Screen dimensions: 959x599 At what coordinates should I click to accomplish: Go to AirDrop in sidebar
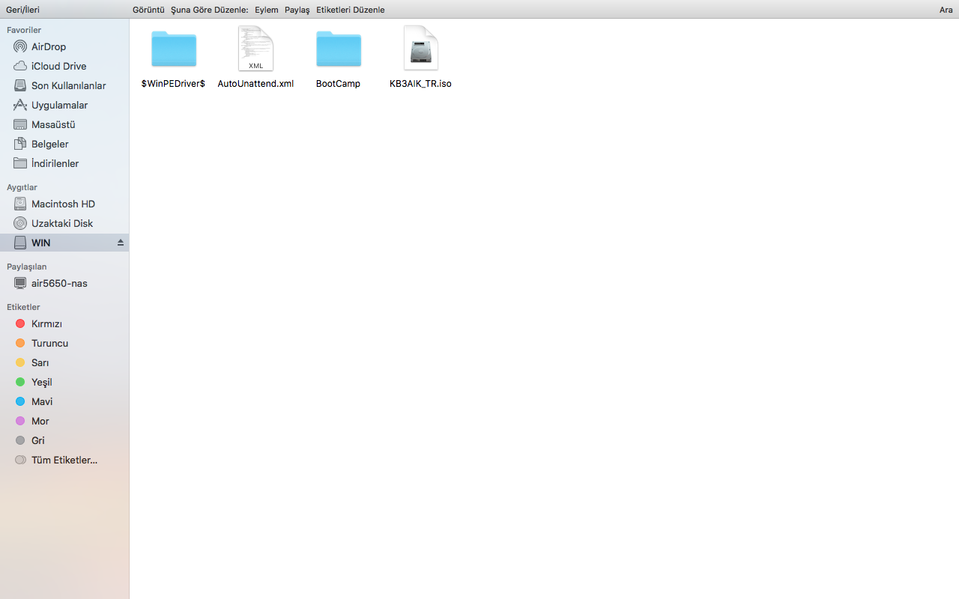[49, 46]
